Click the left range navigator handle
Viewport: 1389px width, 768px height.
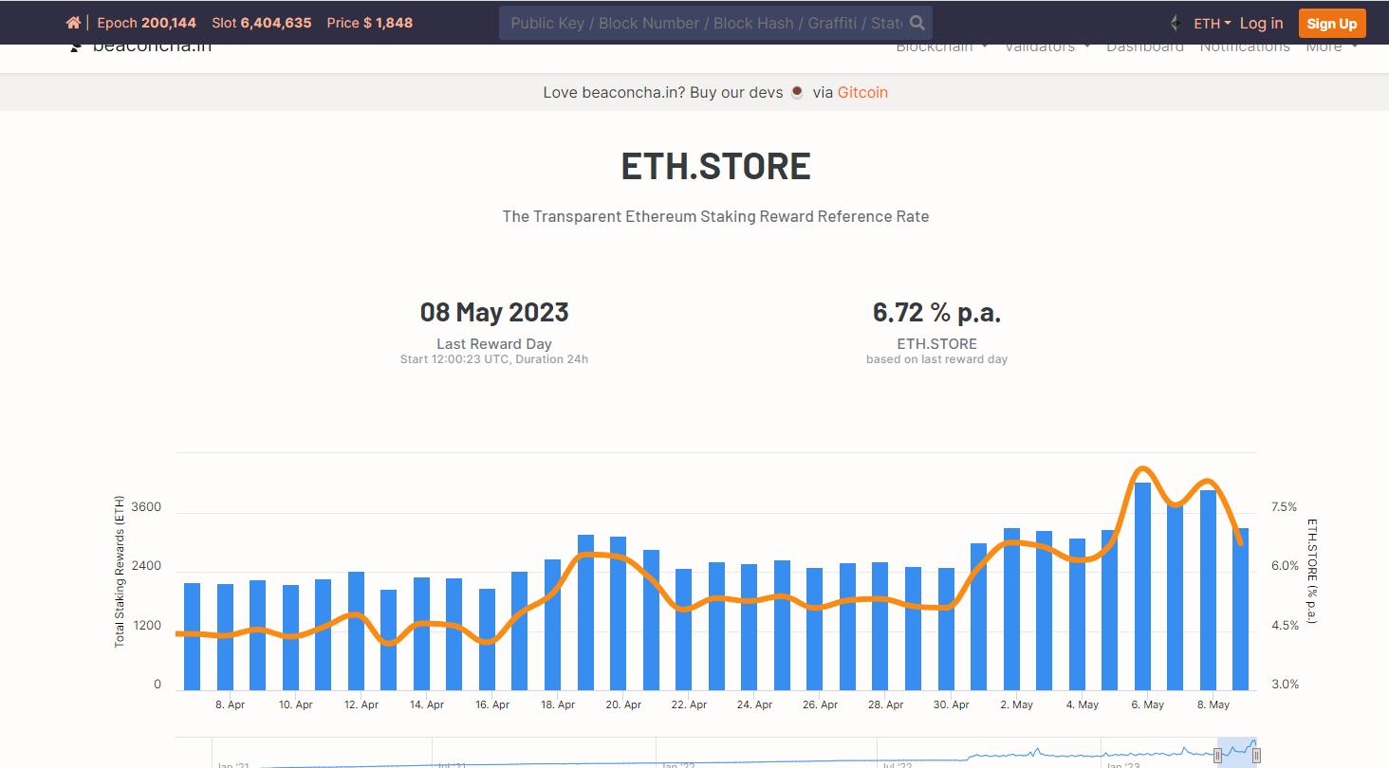coord(1218,756)
